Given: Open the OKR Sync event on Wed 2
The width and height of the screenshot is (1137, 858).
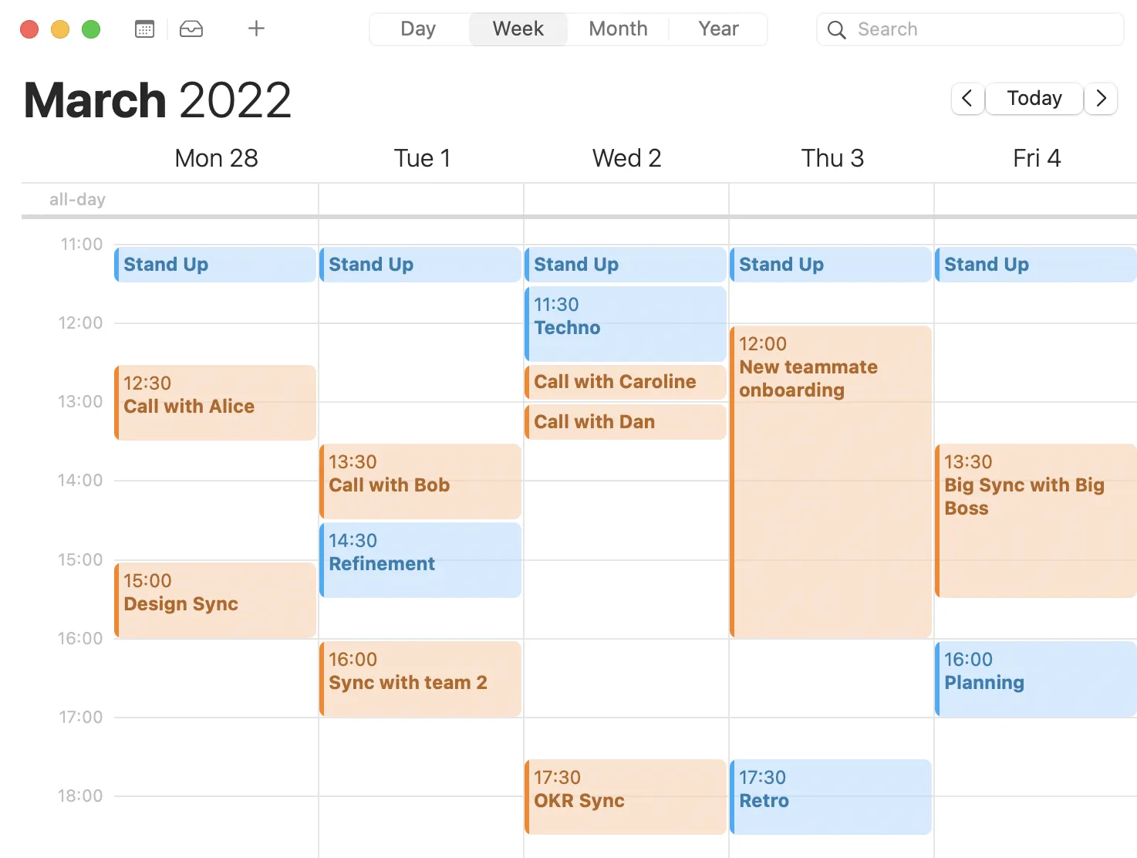Looking at the screenshot, I should pos(626,796).
